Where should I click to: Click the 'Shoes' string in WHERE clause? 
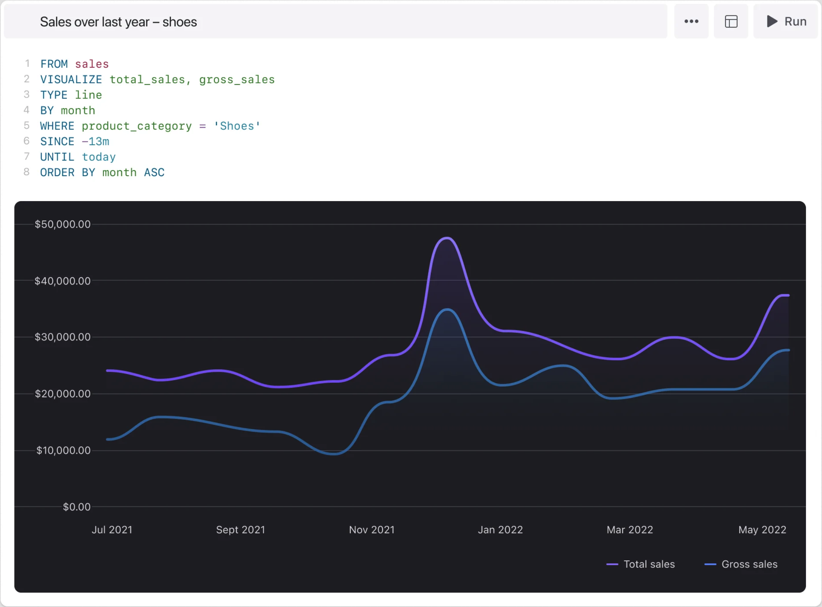237,126
